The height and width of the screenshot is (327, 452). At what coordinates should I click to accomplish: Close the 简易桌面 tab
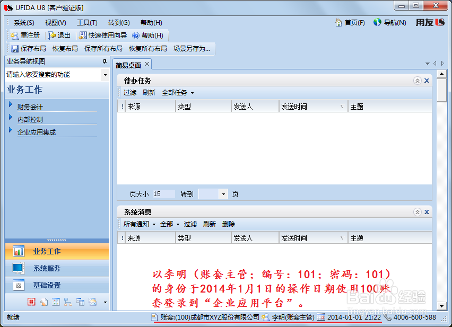147,64
